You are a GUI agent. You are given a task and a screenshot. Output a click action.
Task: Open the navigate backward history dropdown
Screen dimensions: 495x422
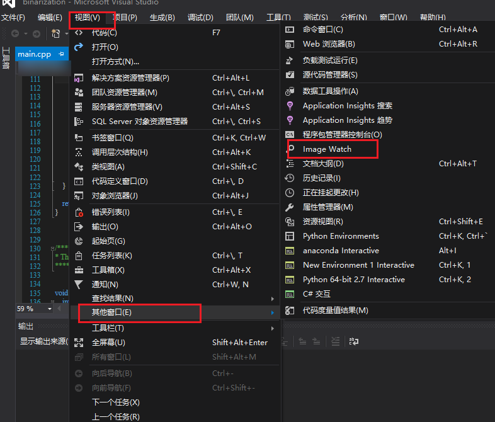26,33
